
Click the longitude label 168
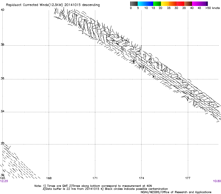pyautogui.click(x=49, y=178)
